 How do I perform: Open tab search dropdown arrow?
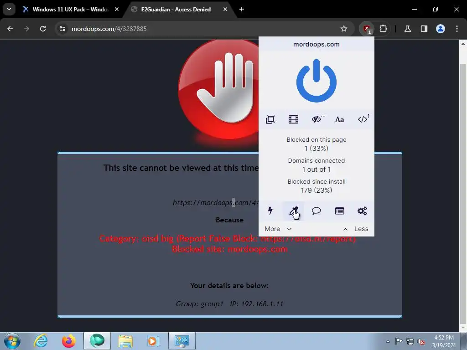(9, 10)
